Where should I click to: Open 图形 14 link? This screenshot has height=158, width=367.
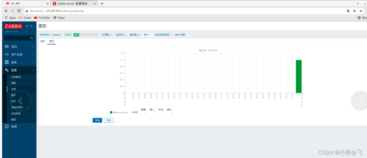(x=147, y=35)
